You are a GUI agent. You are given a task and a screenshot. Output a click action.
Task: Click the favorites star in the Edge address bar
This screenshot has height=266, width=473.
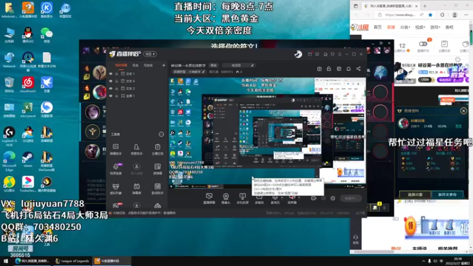(430, 15)
